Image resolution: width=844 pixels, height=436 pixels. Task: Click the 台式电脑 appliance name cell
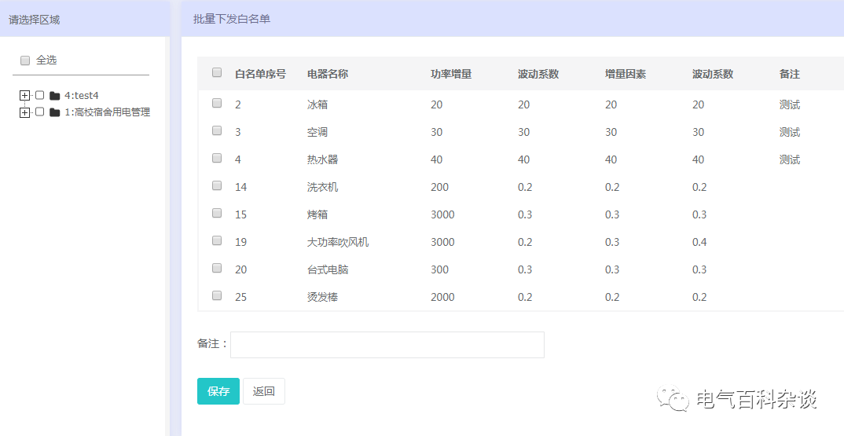pos(328,269)
